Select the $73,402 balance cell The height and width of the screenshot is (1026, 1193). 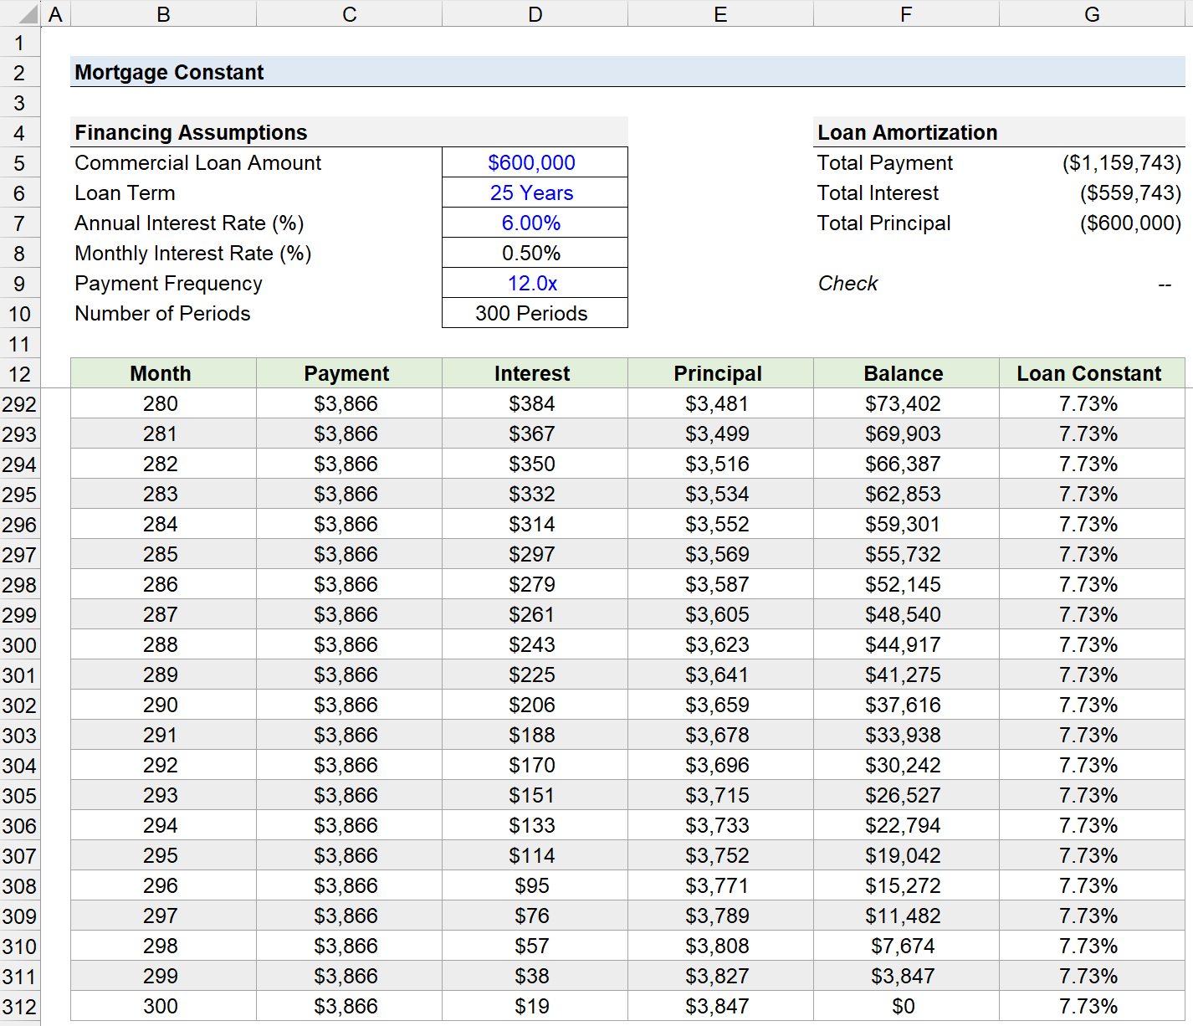tap(907, 404)
